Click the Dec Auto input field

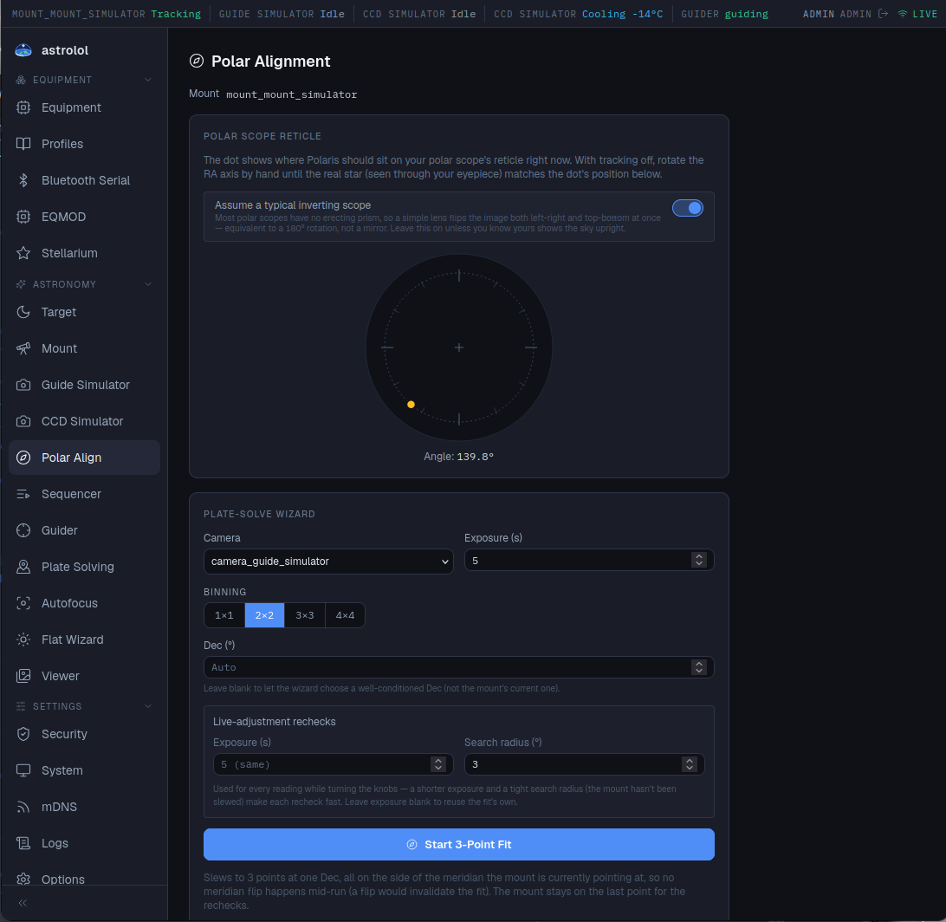[x=458, y=666]
